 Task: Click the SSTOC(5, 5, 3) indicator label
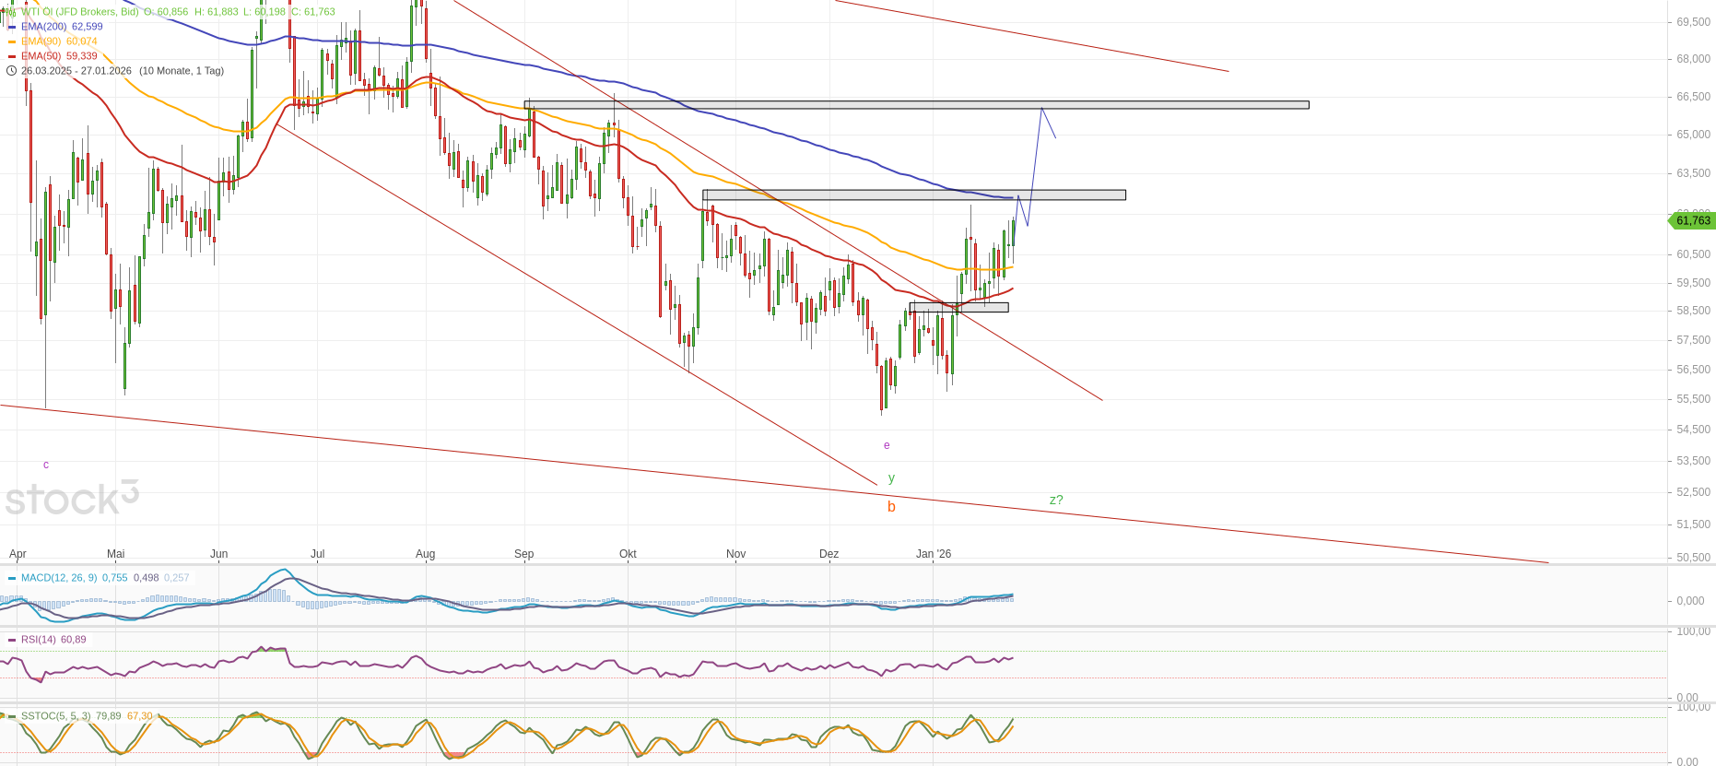pyautogui.click(x=56, y=716)
